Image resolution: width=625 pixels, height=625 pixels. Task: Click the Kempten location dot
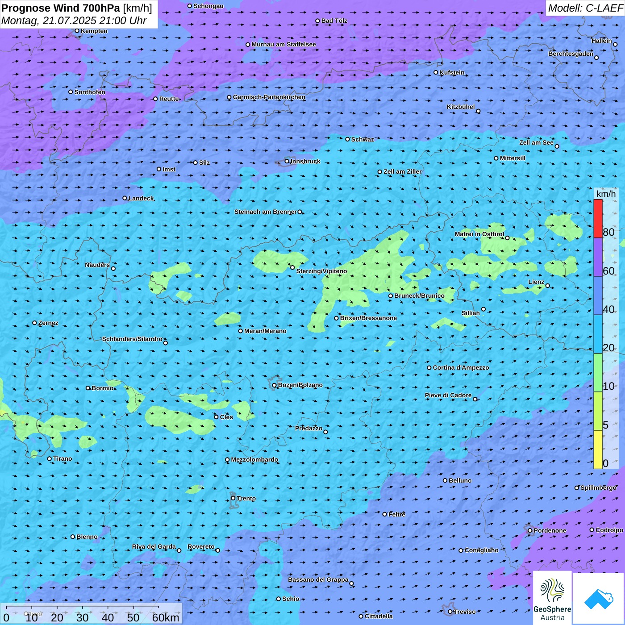(77, 31)
